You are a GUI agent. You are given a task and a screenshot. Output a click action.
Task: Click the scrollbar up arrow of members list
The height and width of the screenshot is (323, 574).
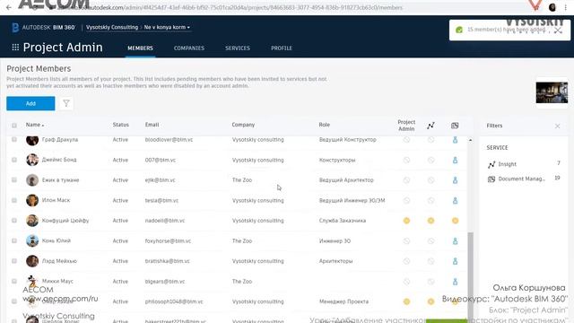click(x=470, y=140)
